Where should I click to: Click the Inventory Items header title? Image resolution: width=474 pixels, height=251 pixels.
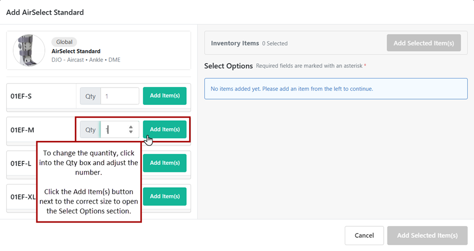[x=235, y=43]
